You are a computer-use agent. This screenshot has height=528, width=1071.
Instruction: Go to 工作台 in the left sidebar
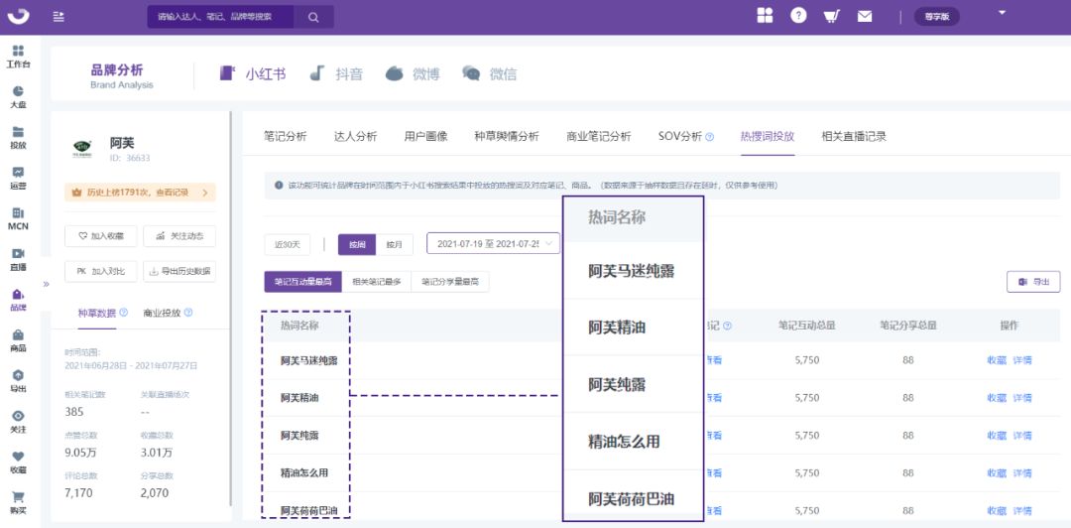pyautogui.click(x=18, y=57)
